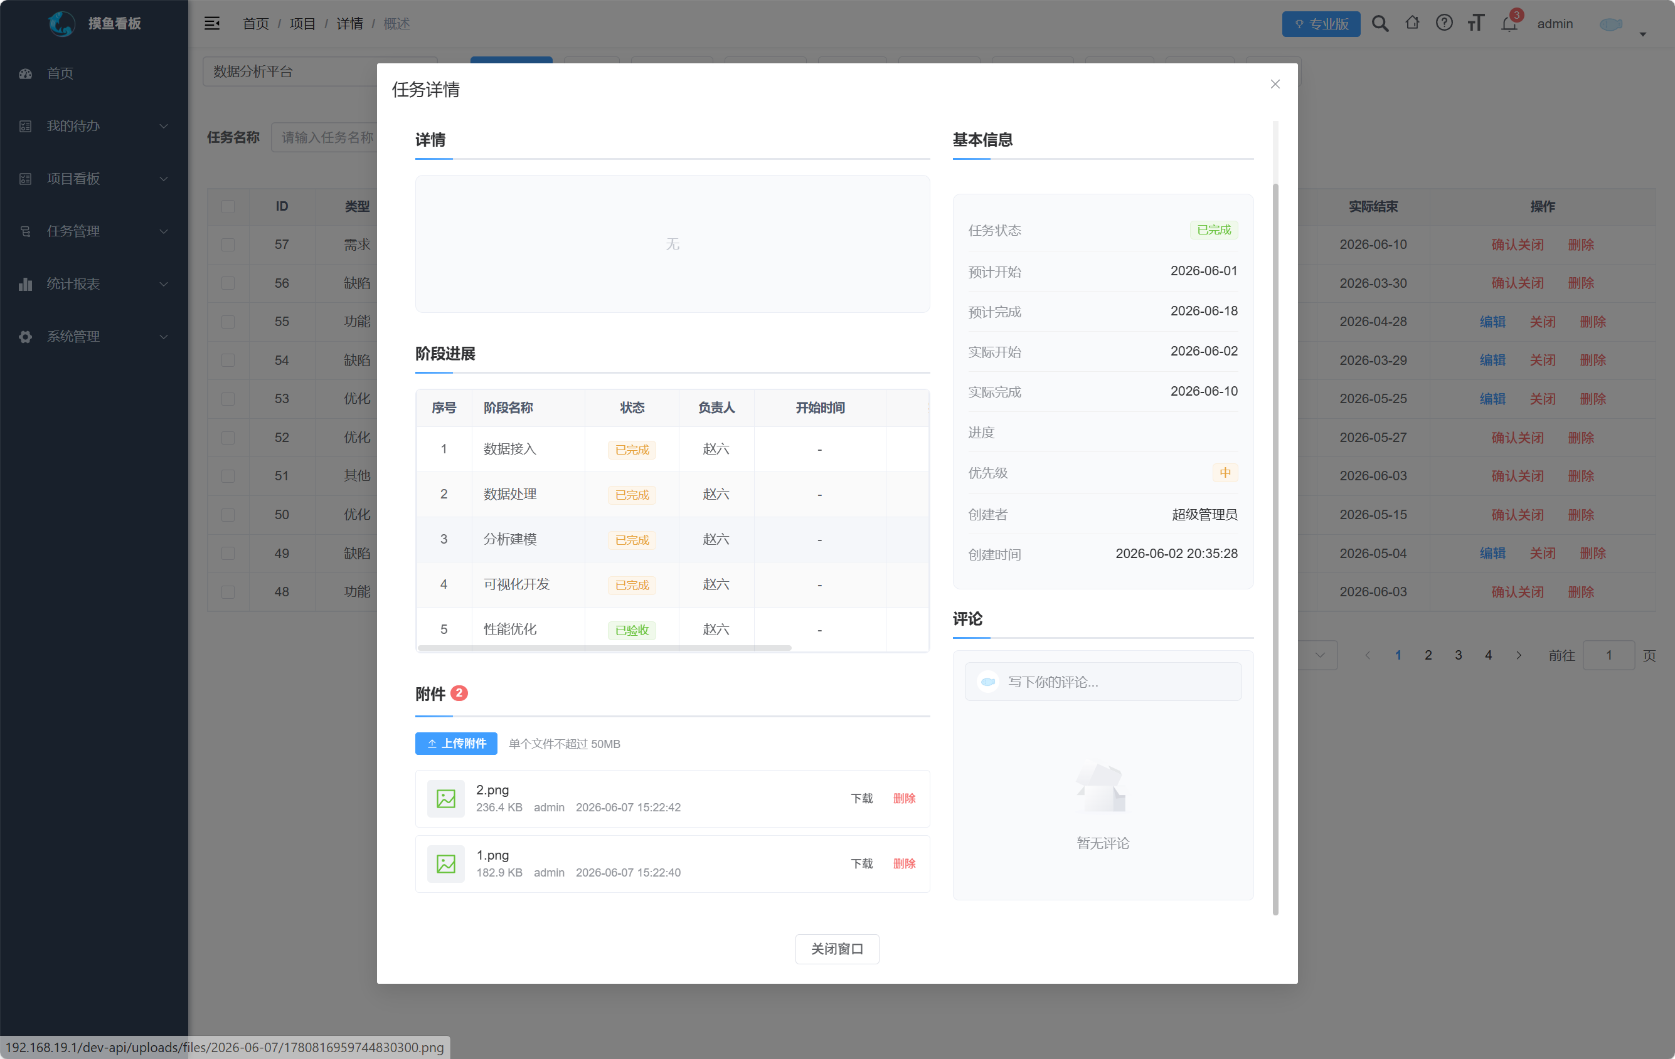Click the home icon in the header
This screenshot has height=1059, width=1675.
[x=1412, y=23]
